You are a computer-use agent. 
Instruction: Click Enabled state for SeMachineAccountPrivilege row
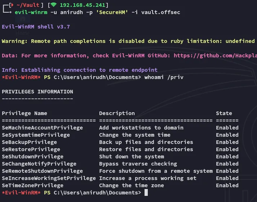227,128
